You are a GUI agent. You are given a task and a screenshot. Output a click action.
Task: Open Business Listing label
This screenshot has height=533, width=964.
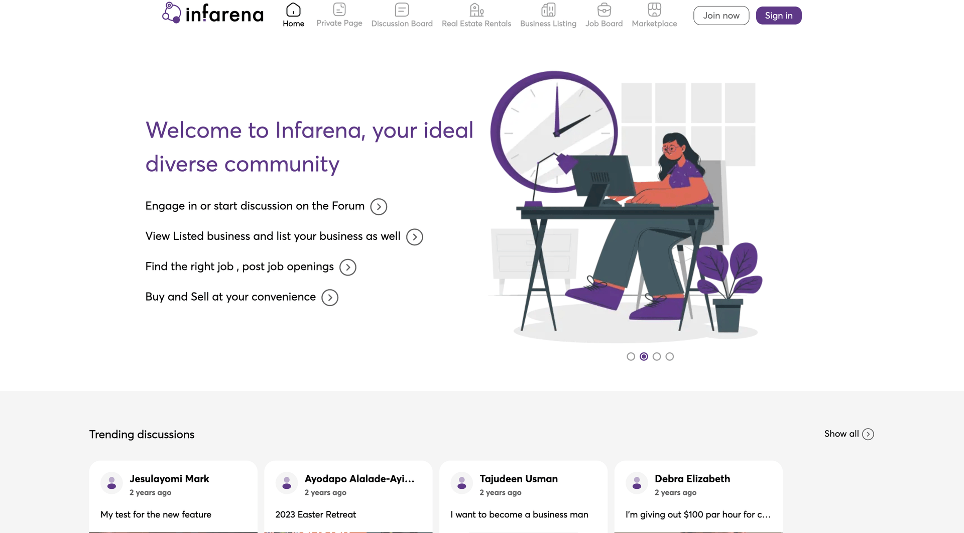[x=548, y=24]
